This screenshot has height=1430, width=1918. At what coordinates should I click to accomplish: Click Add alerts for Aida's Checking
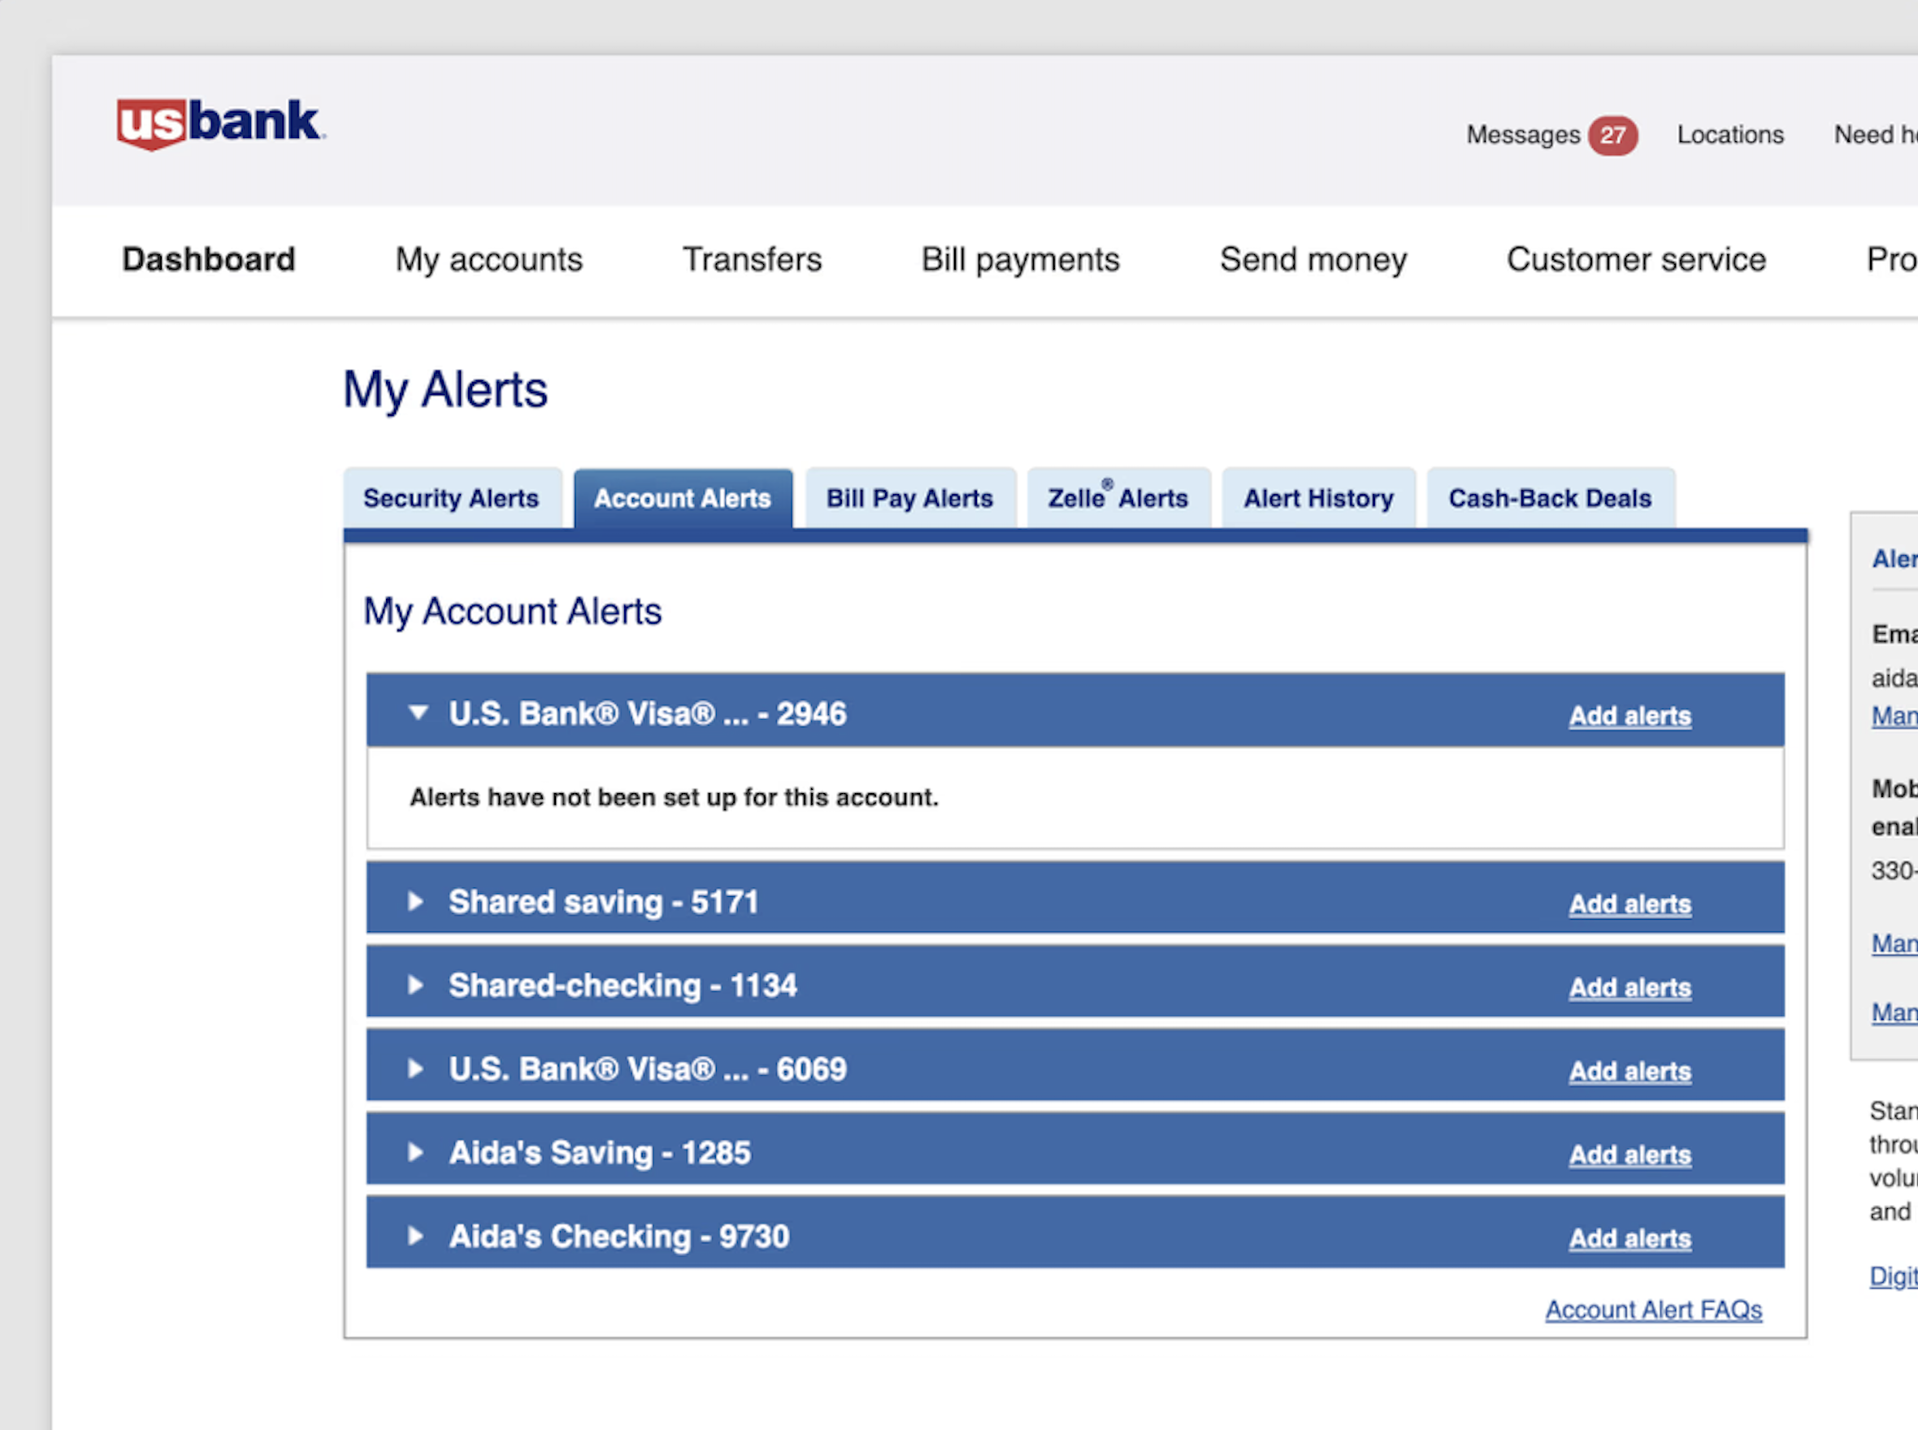point(1629,1237)
